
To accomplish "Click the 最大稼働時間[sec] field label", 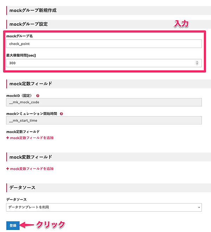I will pyautogui.click(x=21, y=55).
